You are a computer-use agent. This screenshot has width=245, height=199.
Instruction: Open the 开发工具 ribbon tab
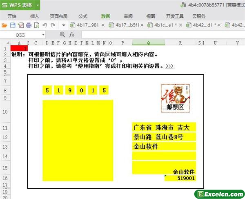[x=175, y=16]
